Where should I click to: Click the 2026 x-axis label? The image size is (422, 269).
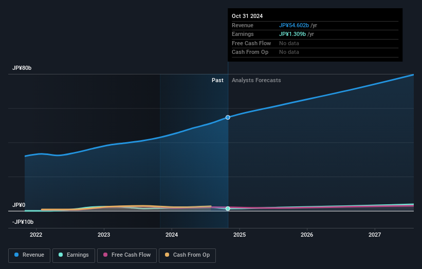[306, 235]
